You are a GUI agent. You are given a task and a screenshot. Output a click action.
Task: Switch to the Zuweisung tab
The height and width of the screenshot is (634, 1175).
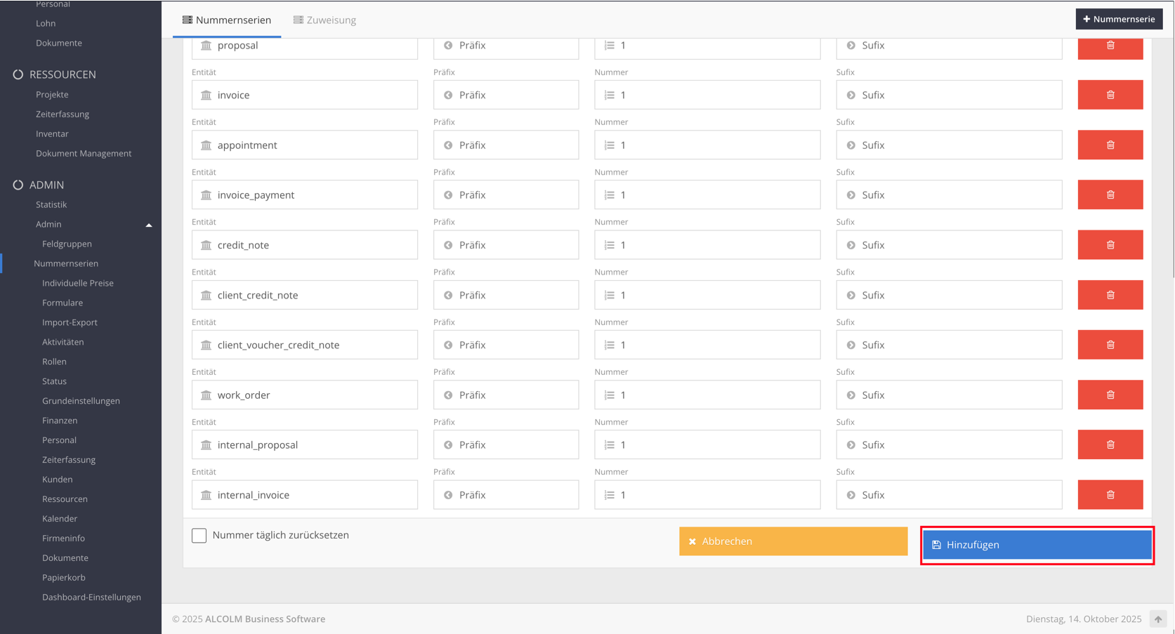324,20
